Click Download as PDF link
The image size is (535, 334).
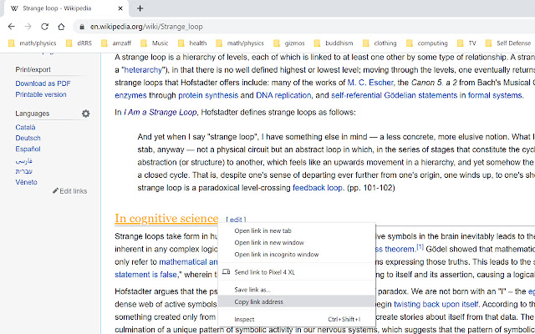(x=43, y=83)
